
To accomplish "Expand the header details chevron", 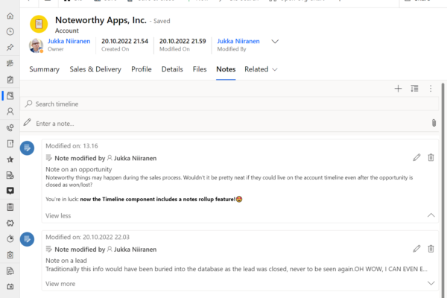I will coord(275,42).
